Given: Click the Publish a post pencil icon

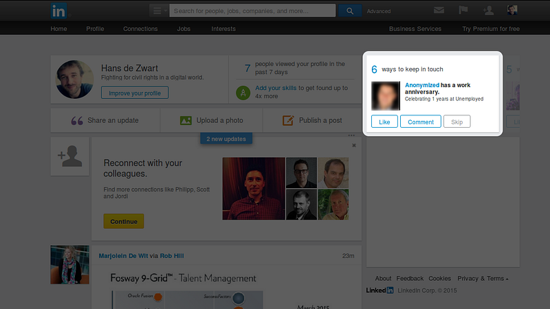Looking at the screenshot, I should (x=288, y=121).
